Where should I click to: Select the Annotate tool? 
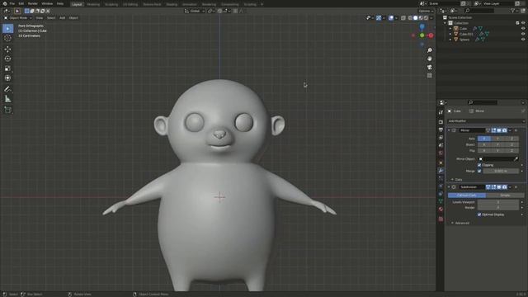[7, 89]
